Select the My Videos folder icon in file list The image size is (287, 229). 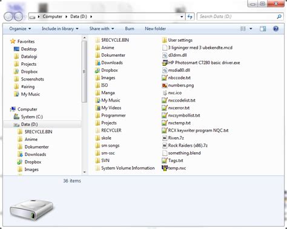(x=97, y=108)
